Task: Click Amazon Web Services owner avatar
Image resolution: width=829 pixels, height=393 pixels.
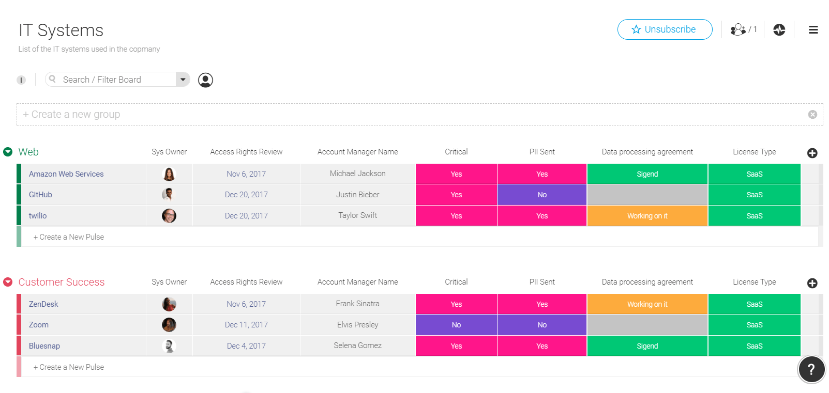Action: (169, 174)
